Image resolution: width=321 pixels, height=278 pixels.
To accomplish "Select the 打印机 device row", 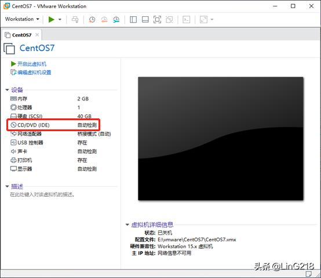I will 61,160.
